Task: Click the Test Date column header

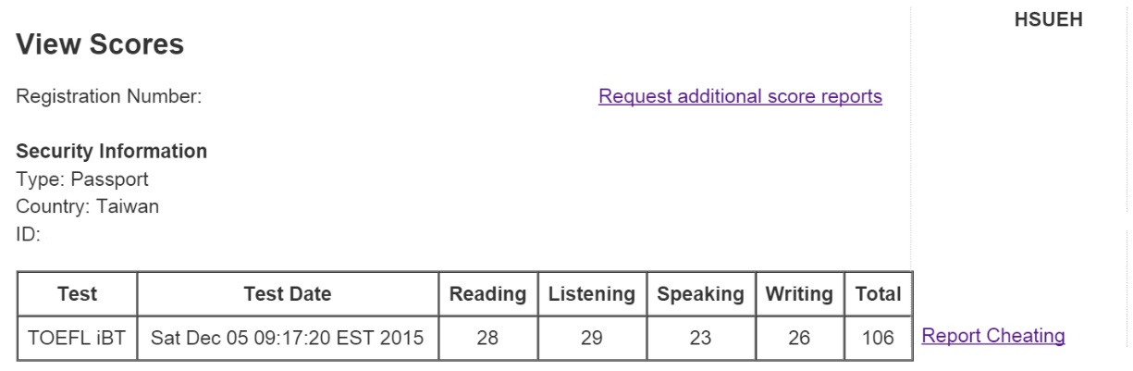Action: point(288,295)
